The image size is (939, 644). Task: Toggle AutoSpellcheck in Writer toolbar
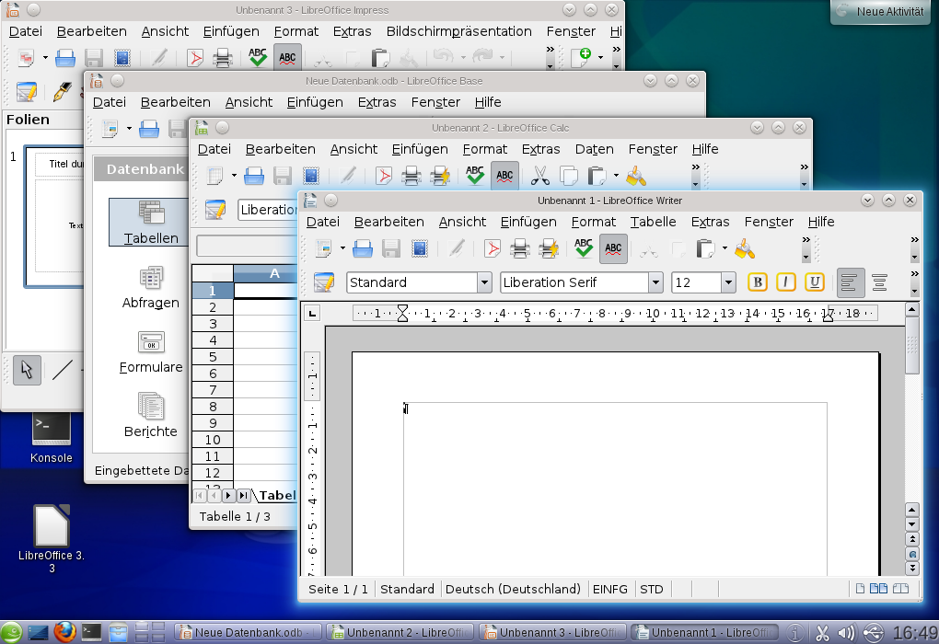tap(613, 249)
